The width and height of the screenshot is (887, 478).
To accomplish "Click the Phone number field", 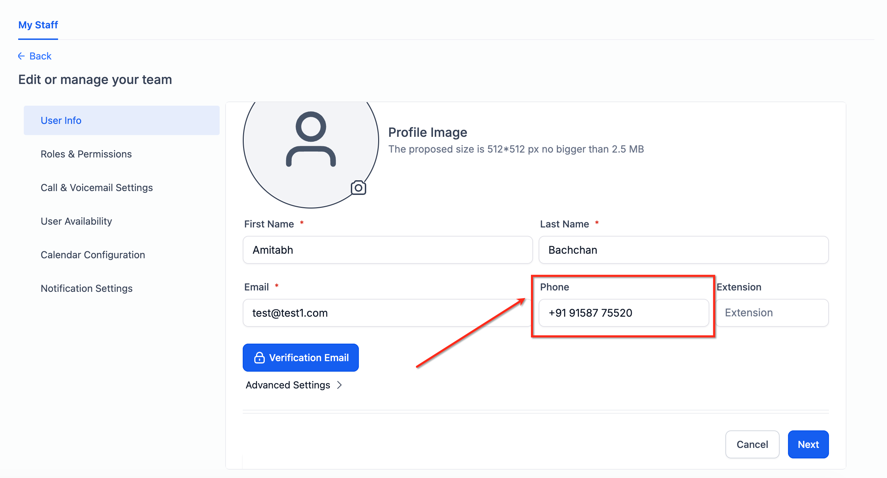I will (x=624, y=313).
